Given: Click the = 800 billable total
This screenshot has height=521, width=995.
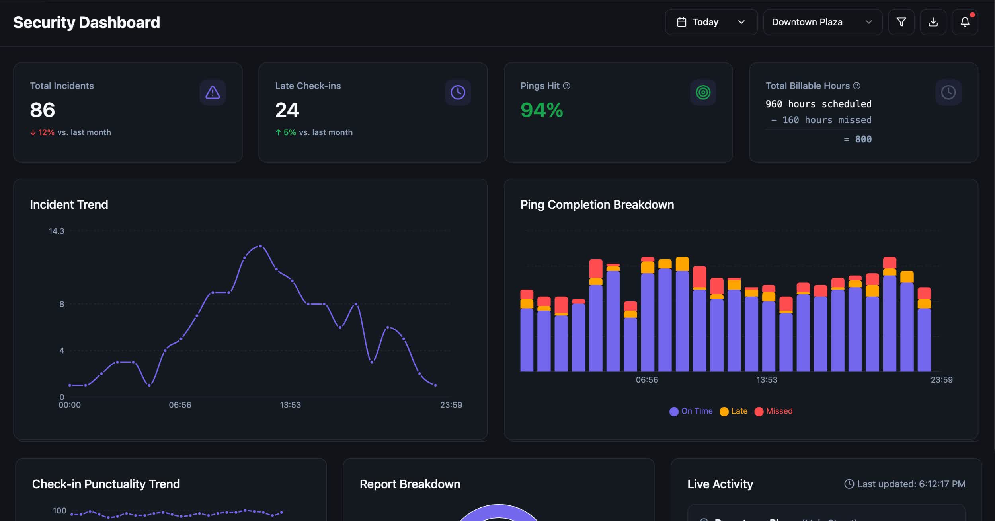Looking at the screenshot, I should click(857, 139).
